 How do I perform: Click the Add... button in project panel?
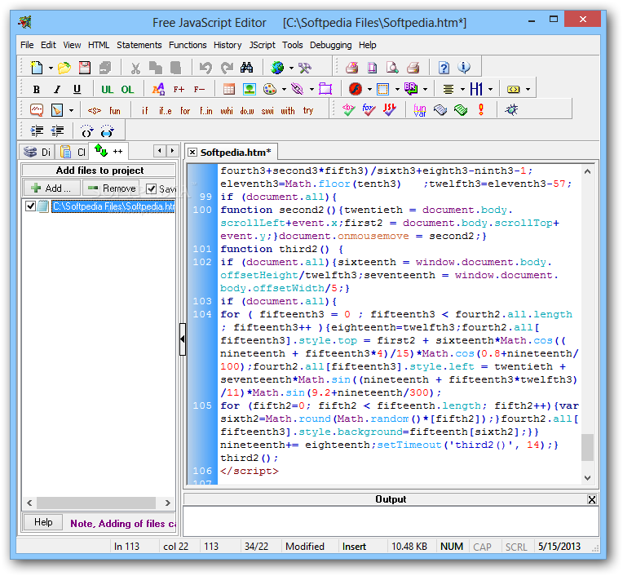coord(52,188)
